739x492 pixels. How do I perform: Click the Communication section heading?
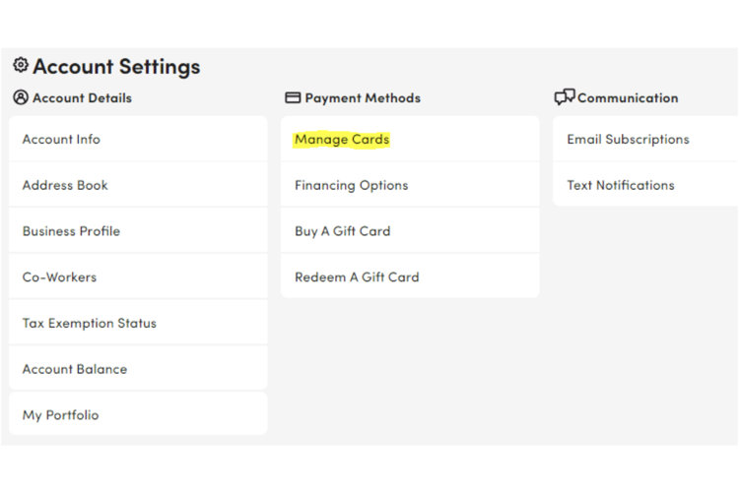[628, 98]
